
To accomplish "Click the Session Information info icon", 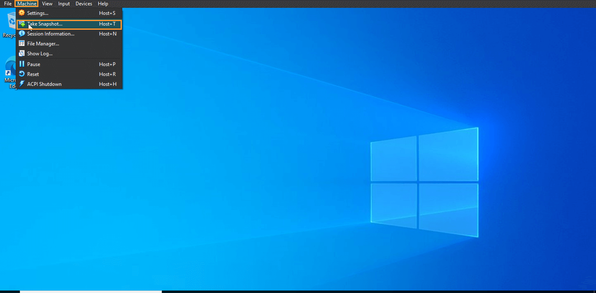I will tap(22, 33).
